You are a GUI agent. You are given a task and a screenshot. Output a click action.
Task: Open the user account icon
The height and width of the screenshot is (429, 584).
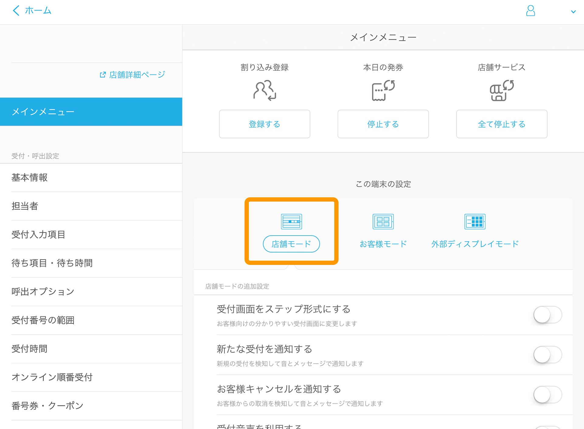(530, 11)
